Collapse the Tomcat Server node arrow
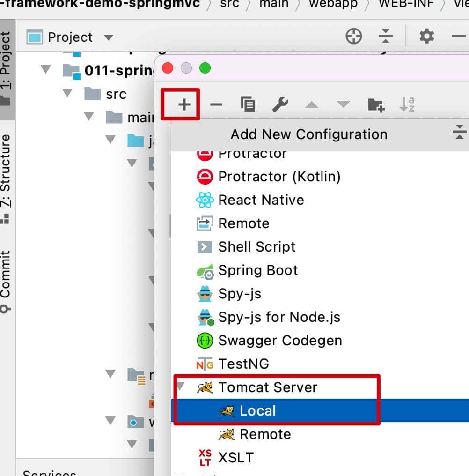The width and height of the screenshot is (469, 476). (181, 386)
